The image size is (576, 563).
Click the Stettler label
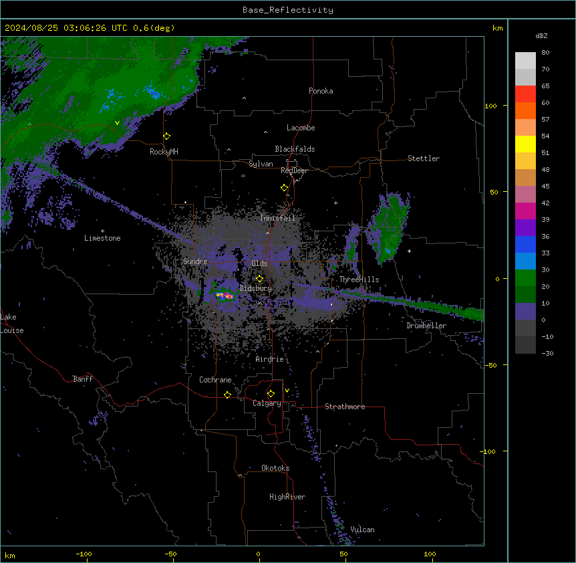coord(424,158)
